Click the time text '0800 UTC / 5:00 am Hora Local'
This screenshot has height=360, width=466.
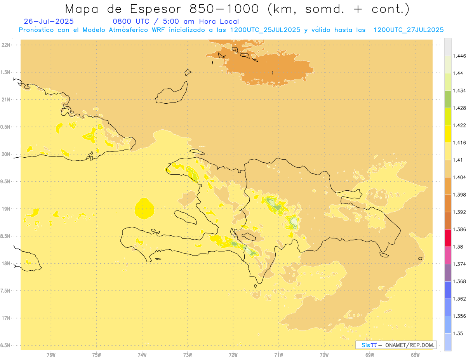(x=176, y=21)
